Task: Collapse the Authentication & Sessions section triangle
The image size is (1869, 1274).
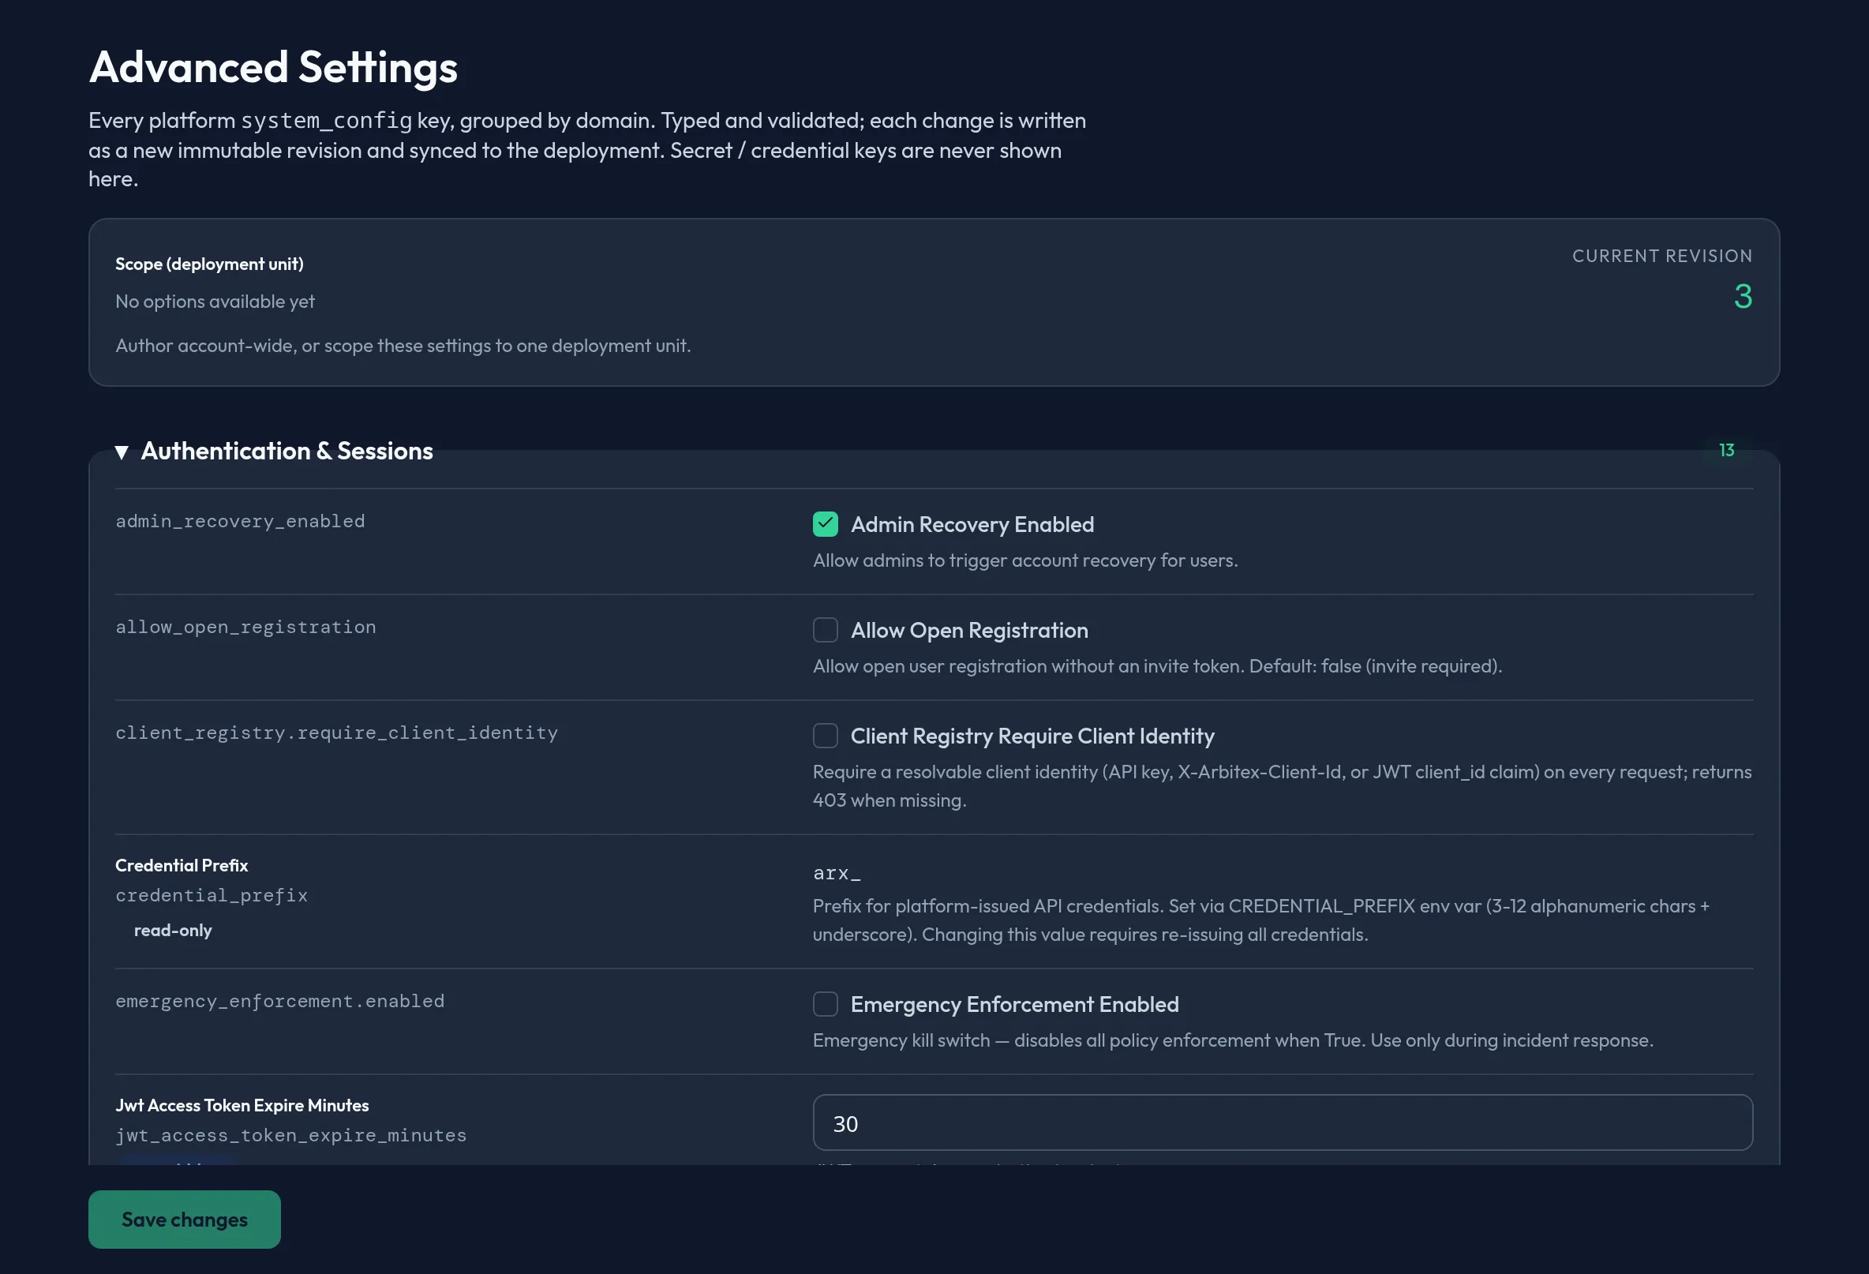Action: tap(122, 452)
